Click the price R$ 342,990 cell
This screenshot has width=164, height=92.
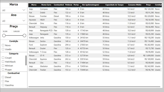click(x=149, y=66)
